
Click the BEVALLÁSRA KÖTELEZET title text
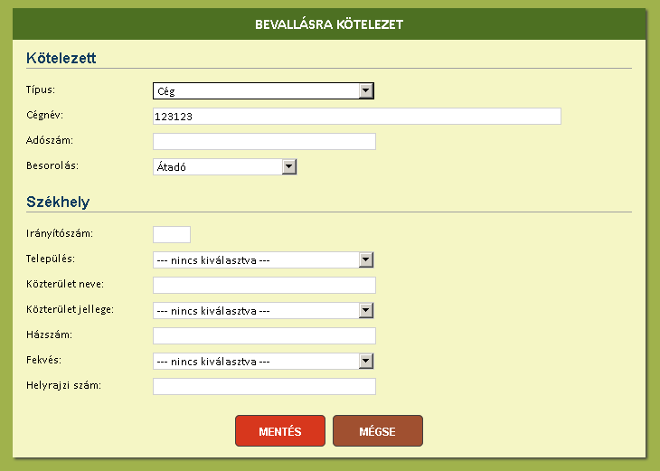[329, 24]
